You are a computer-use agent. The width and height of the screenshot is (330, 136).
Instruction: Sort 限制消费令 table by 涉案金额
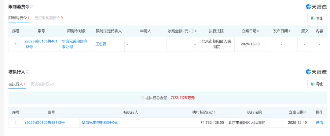click(196, 31)
